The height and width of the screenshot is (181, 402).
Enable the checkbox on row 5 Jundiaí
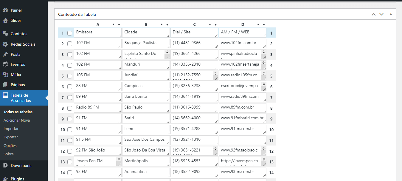coord(70,76)
